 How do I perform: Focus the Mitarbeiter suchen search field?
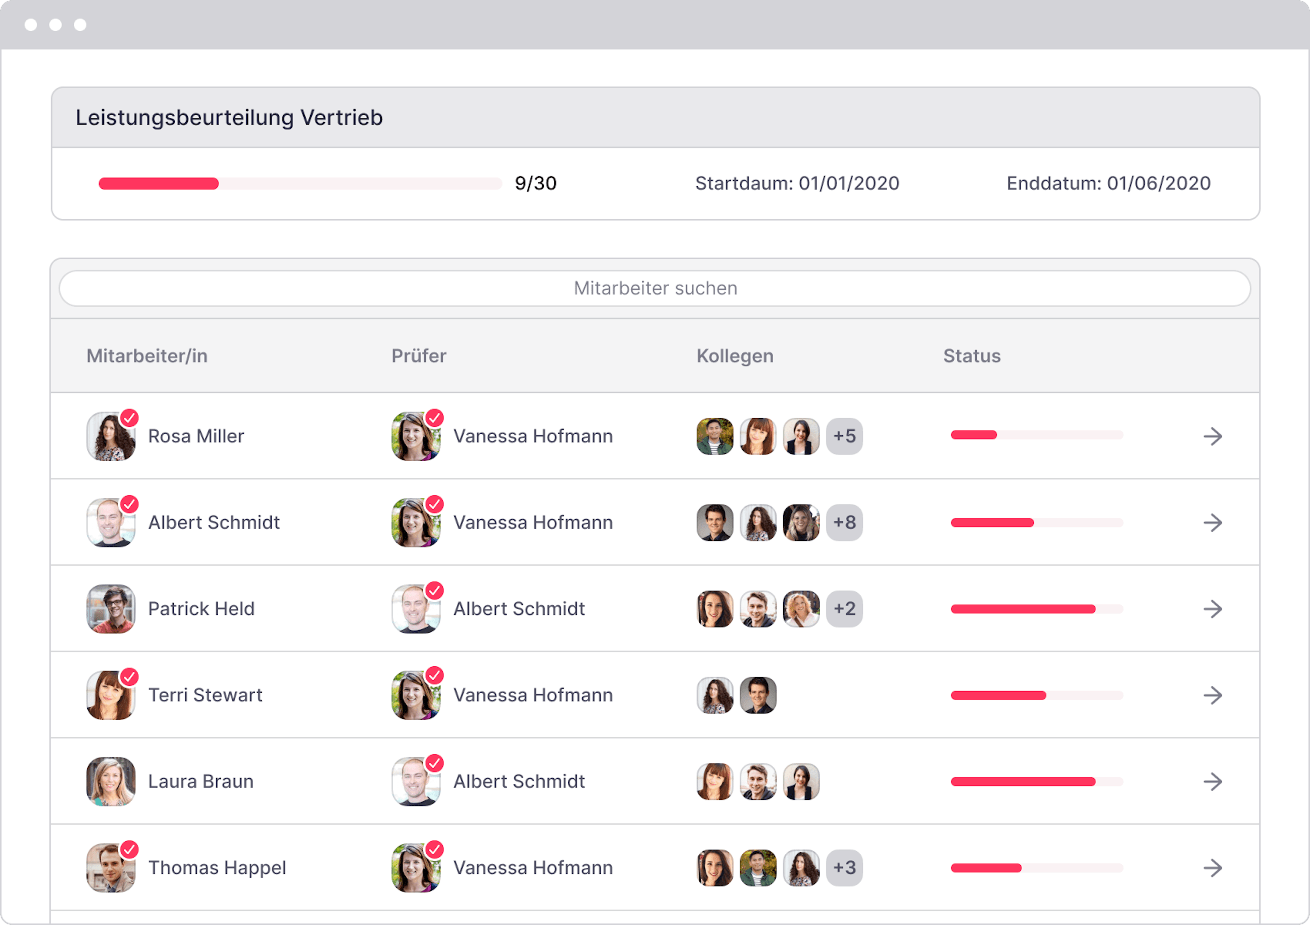click(x=655, y=288)
